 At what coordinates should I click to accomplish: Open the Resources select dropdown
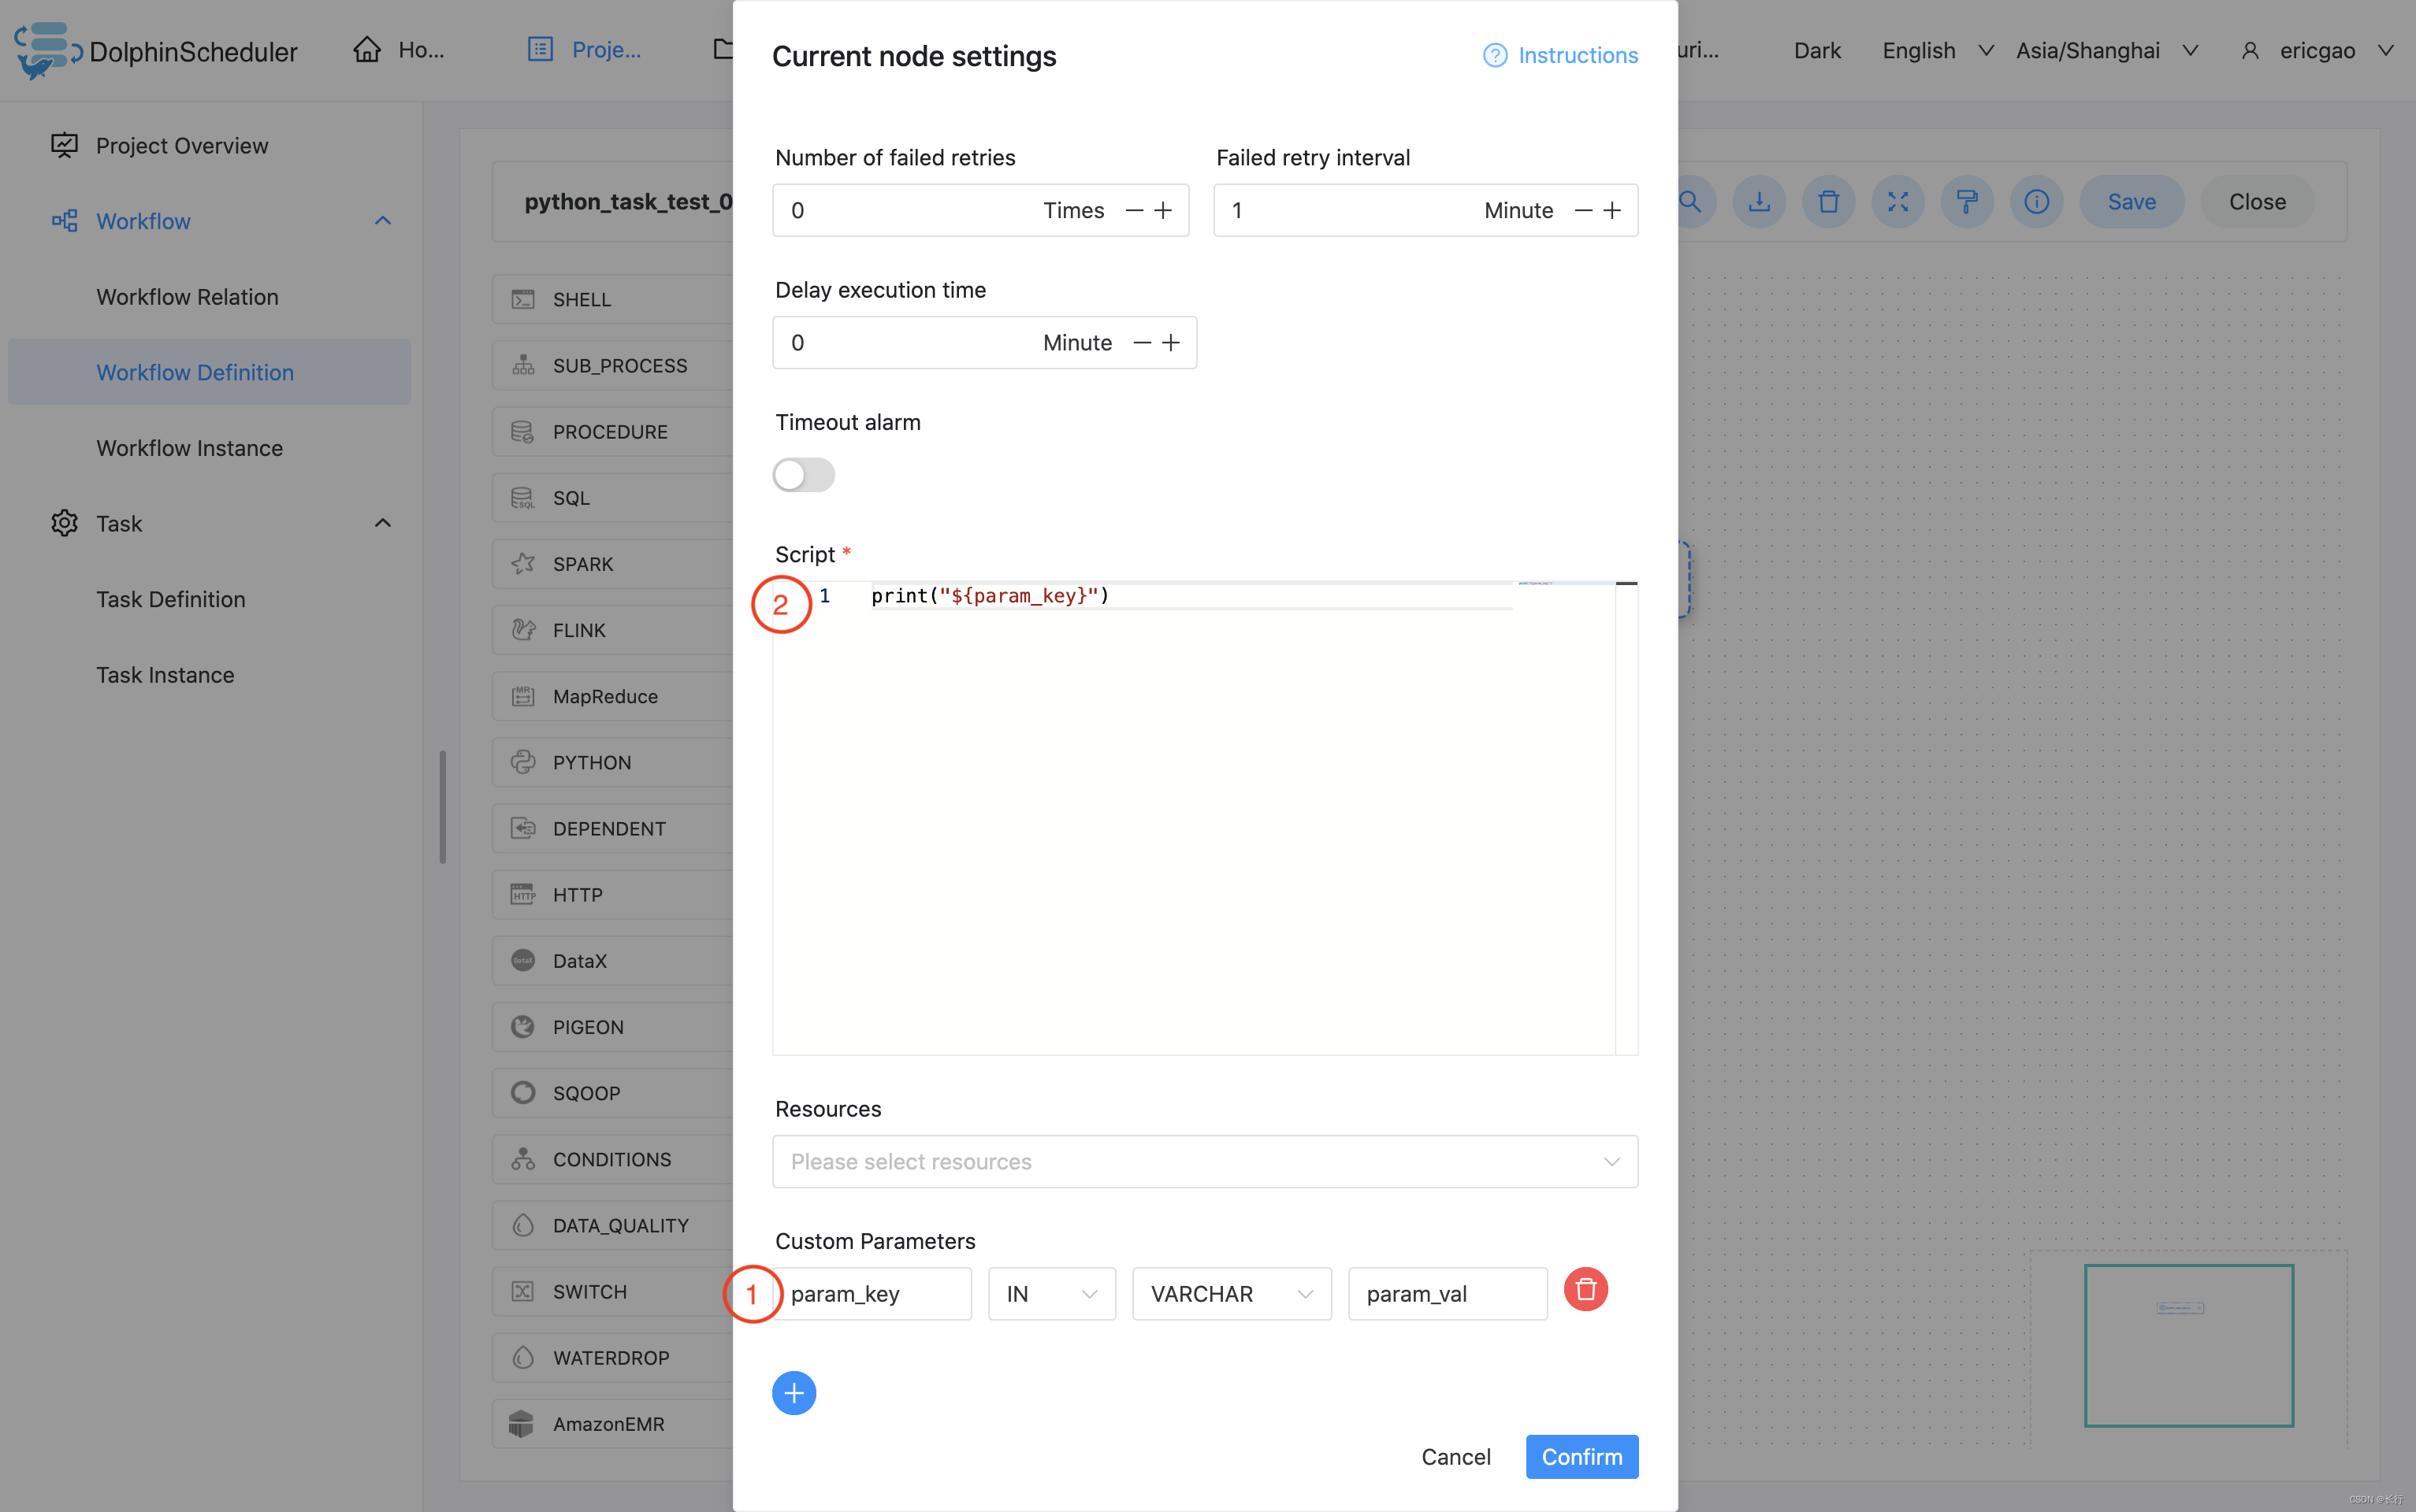coord(1205,1162)
